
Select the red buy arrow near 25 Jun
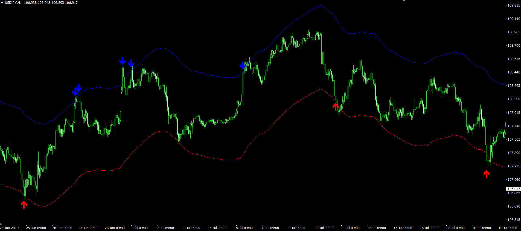click(x=24, y=205)
